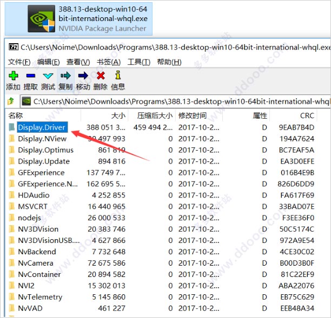Viewport: 331px width, 318px height.
Task: Click the HDAudio folder icon
Action: 12,195
